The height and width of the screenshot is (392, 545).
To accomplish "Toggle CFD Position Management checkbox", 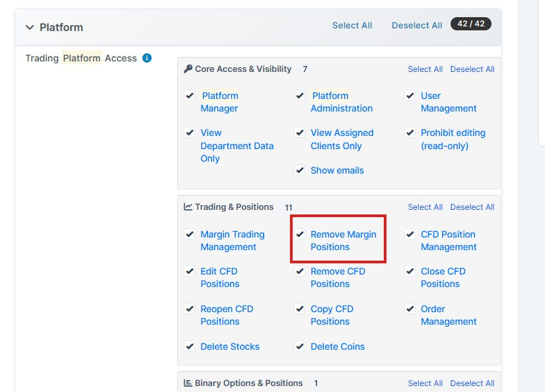I will click(x=410, y=234).
